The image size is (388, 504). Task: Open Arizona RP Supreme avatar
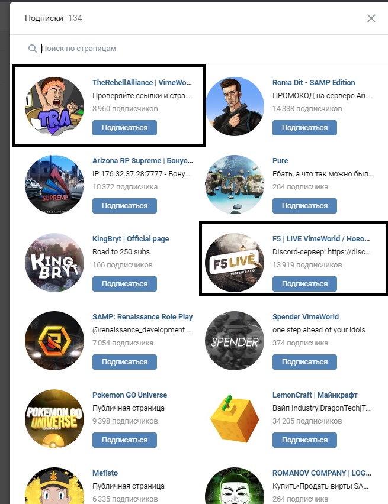pos(54,185)
